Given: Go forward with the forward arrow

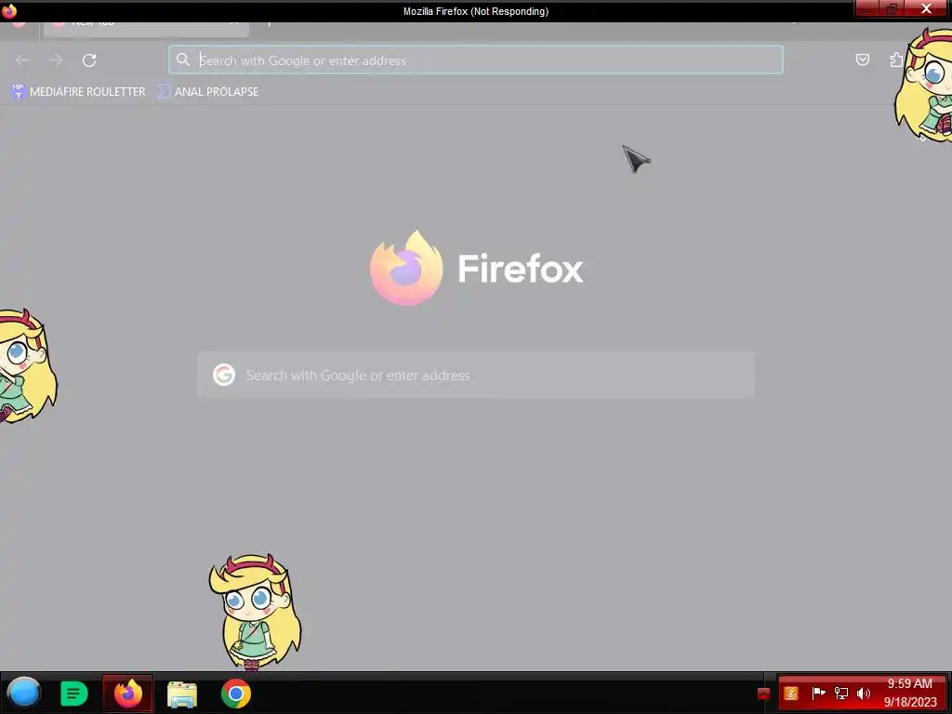Looking at the screenshot, I should click(x=56, y=60).
